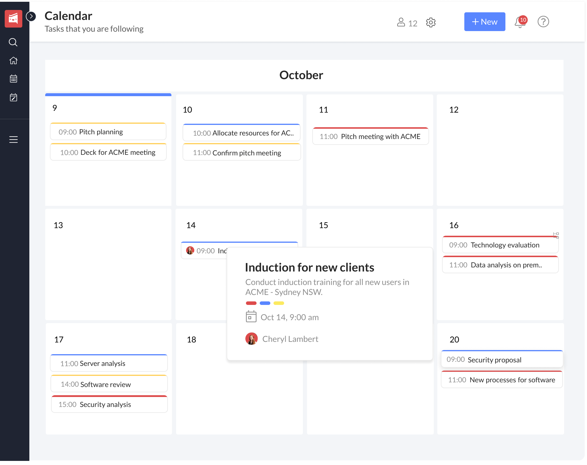Click the Help question mark icon
Viewport: 587px width, 465px height.
click(x=543, y=22)
